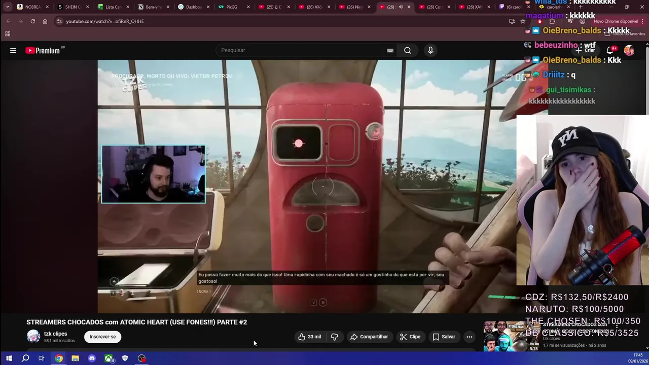
Task: Open Windows taskbar search
Action: click(x=25, y=358)
